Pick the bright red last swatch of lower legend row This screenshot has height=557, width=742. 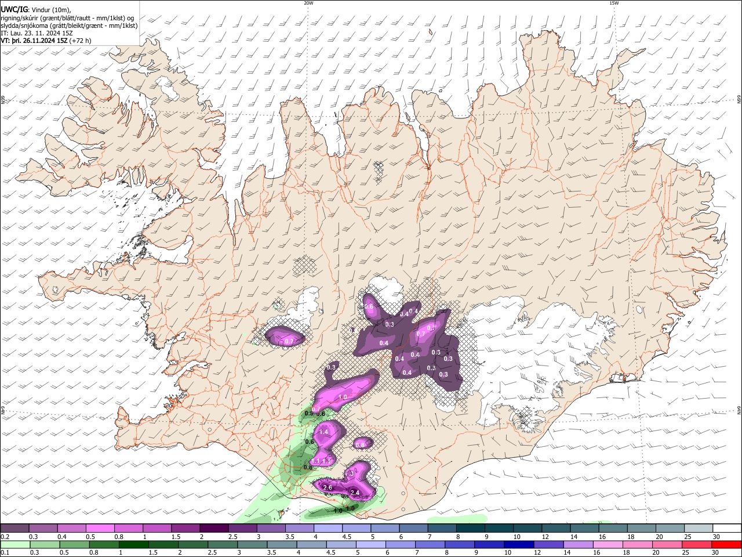point(727,544)
